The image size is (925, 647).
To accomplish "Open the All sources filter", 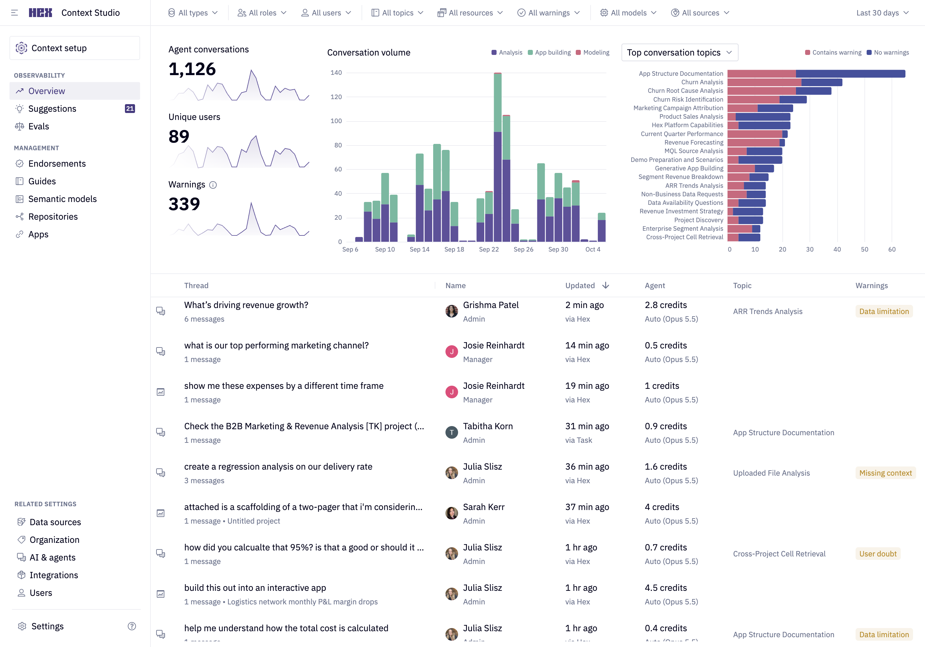I will 700,13.
